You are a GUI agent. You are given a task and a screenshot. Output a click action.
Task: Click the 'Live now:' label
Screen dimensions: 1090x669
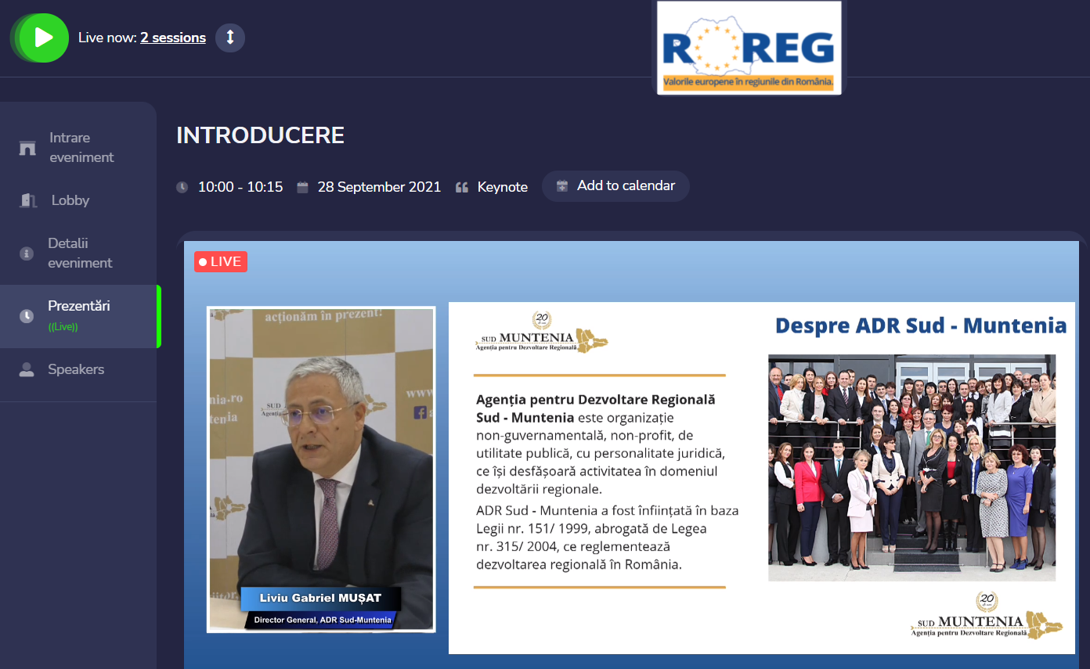pos(108,38)
